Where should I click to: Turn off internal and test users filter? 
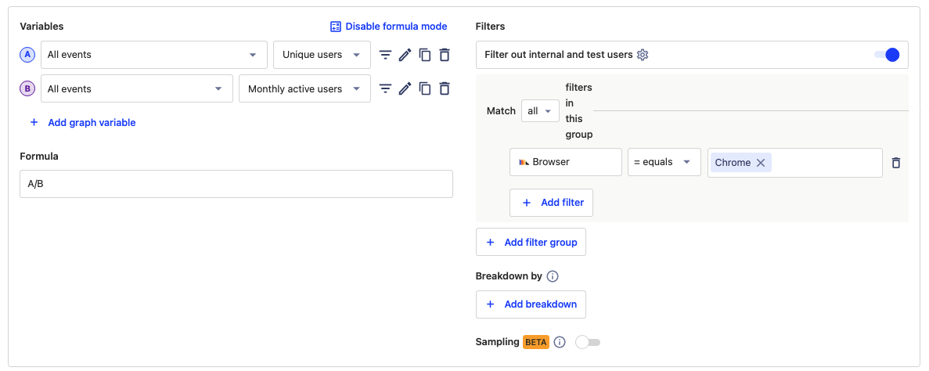pyautogui.click(x=886, y=55)
